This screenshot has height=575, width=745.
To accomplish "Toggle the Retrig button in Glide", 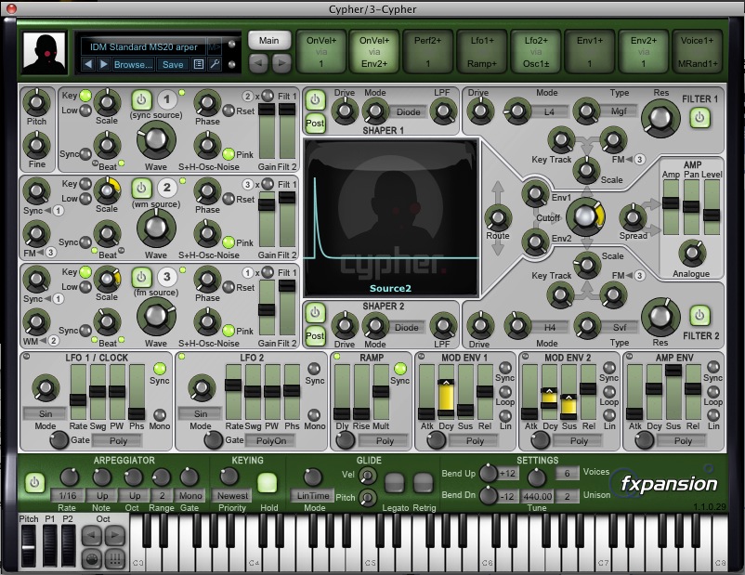I will 423,483.
